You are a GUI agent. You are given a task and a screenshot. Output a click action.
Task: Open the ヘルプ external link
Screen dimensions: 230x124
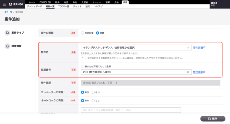(98, 7)
